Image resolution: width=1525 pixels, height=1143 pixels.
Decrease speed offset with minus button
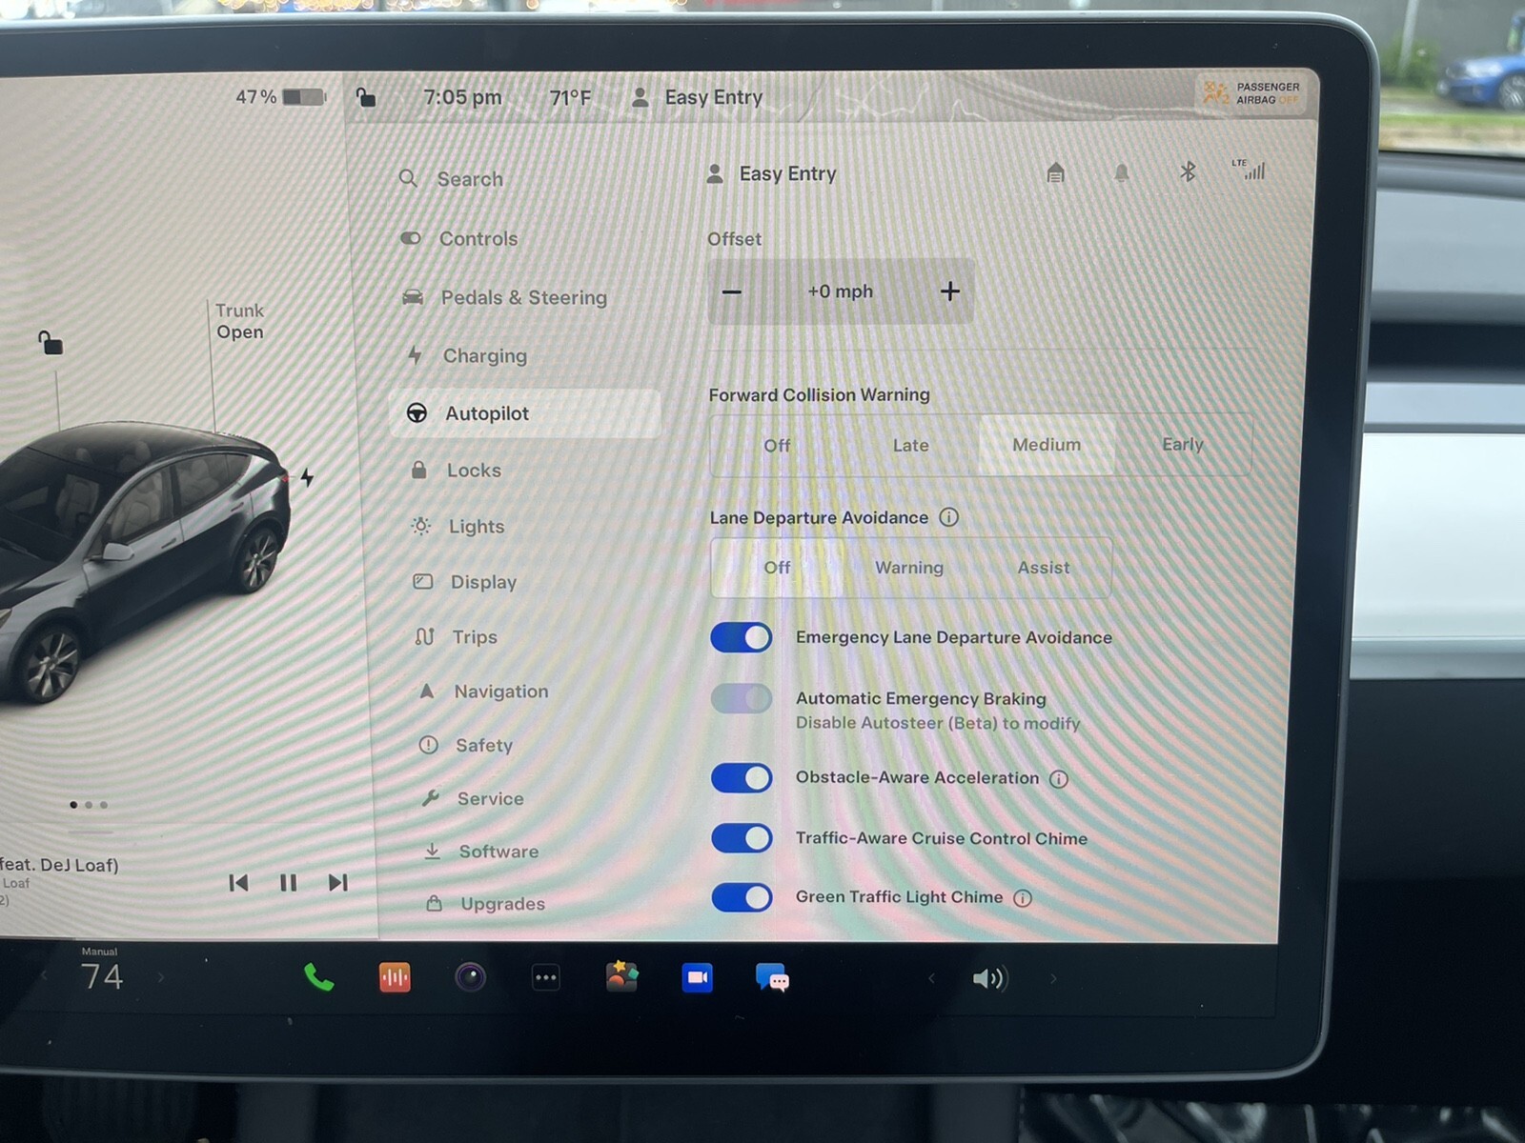pos(732,291)
